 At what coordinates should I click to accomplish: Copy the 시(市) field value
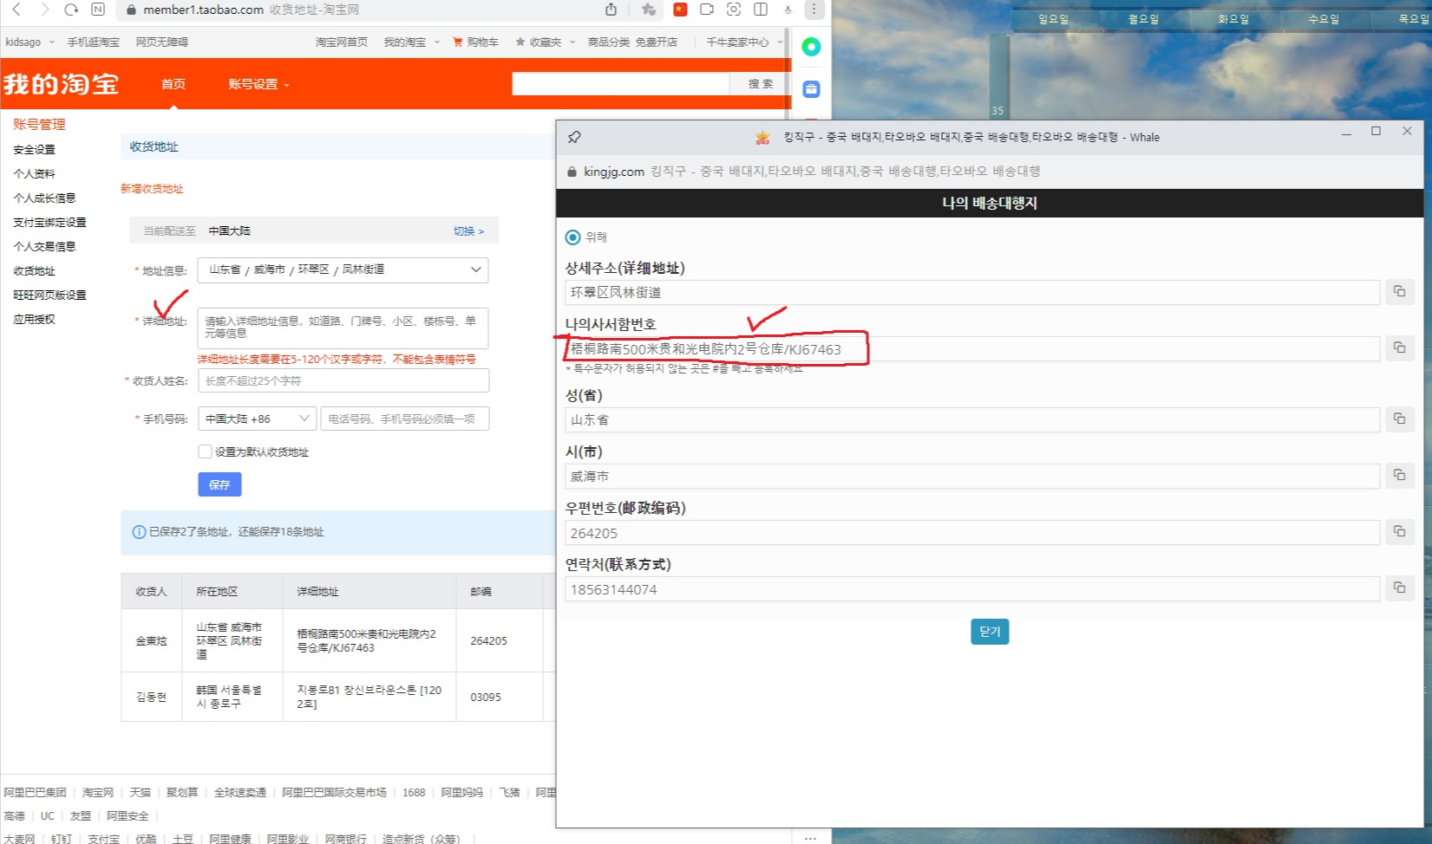tap(1399, 475)
